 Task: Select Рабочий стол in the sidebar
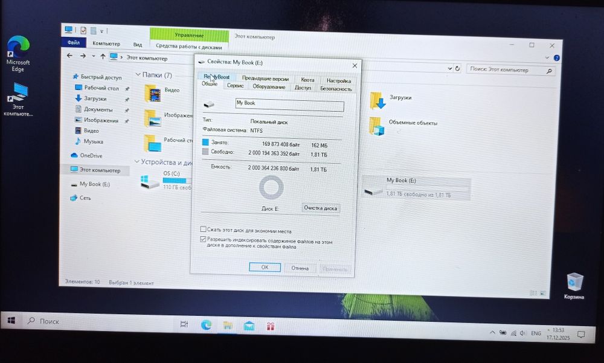[101, 88]
